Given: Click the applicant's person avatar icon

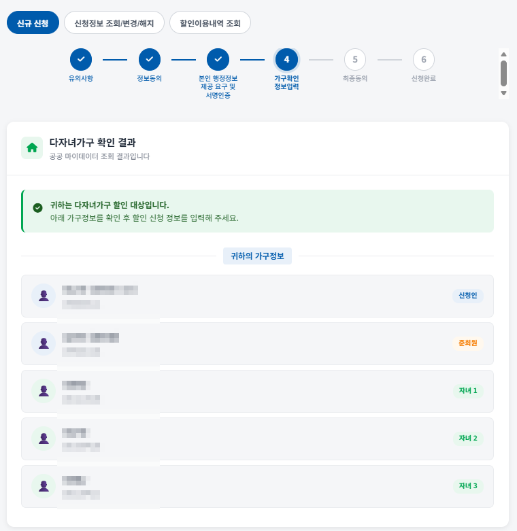Looking at the screenshot, I should (44, 296).
